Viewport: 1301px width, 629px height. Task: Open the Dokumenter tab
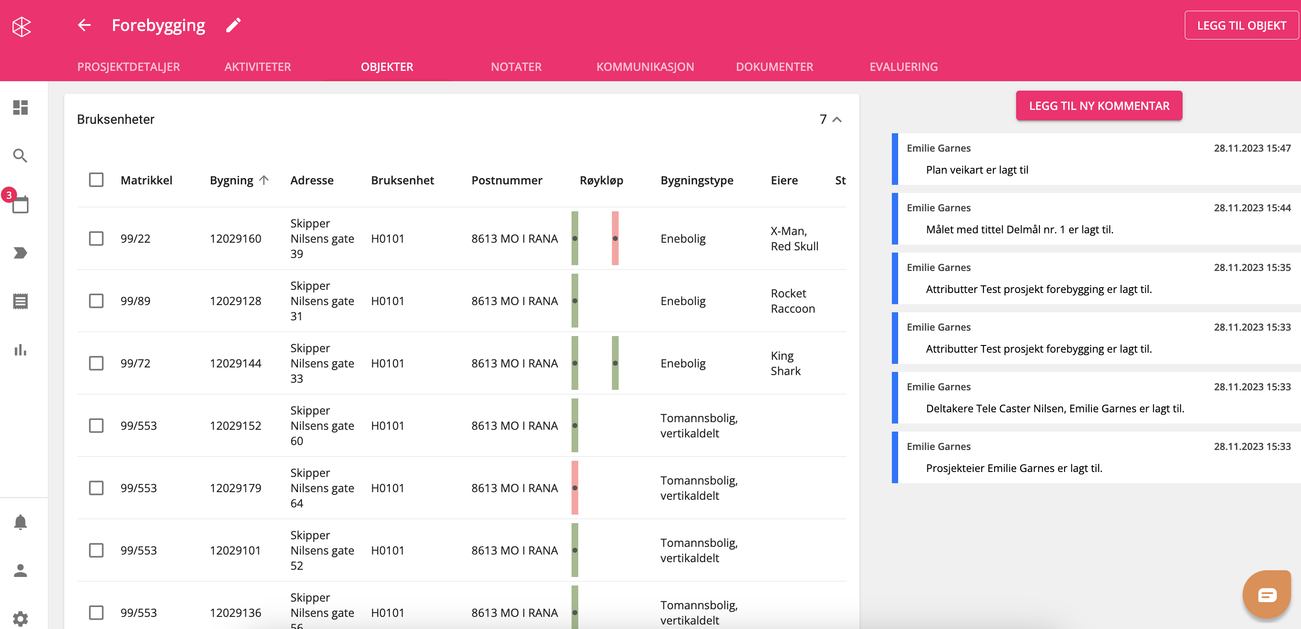pos(774,67)
